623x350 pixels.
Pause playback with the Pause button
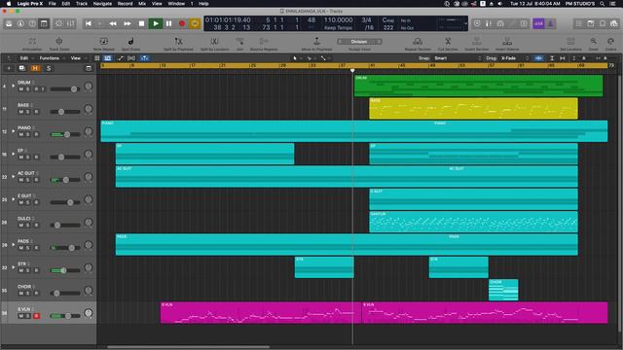click(168, 23)
